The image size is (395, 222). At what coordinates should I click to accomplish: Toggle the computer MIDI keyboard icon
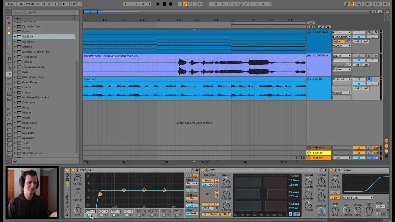coord(351,4)
